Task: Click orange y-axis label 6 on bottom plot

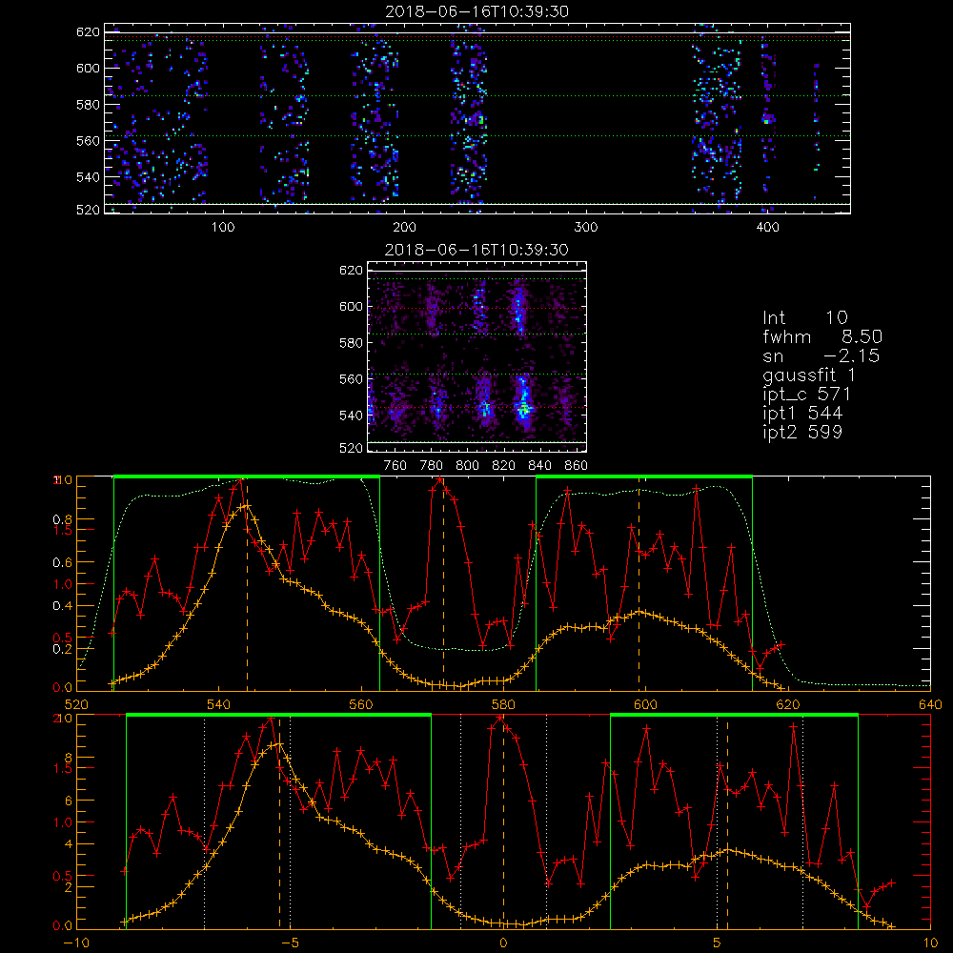Action: [x=69, y=801]
